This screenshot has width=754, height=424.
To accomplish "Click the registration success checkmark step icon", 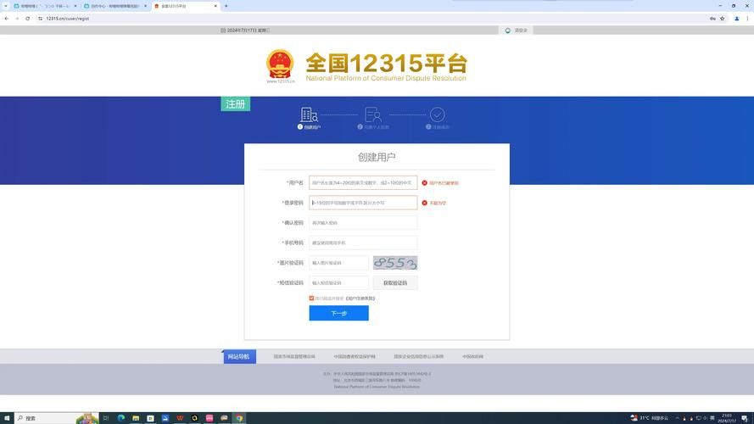I will coord(437,114).
